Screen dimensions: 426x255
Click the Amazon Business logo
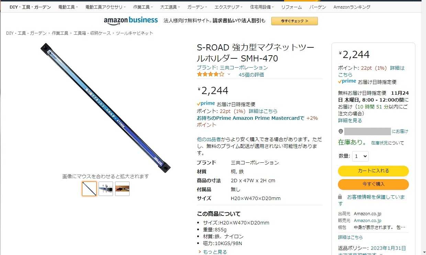131,21
